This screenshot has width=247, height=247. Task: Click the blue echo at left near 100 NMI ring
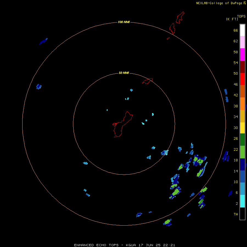click(x=39, y=87)
